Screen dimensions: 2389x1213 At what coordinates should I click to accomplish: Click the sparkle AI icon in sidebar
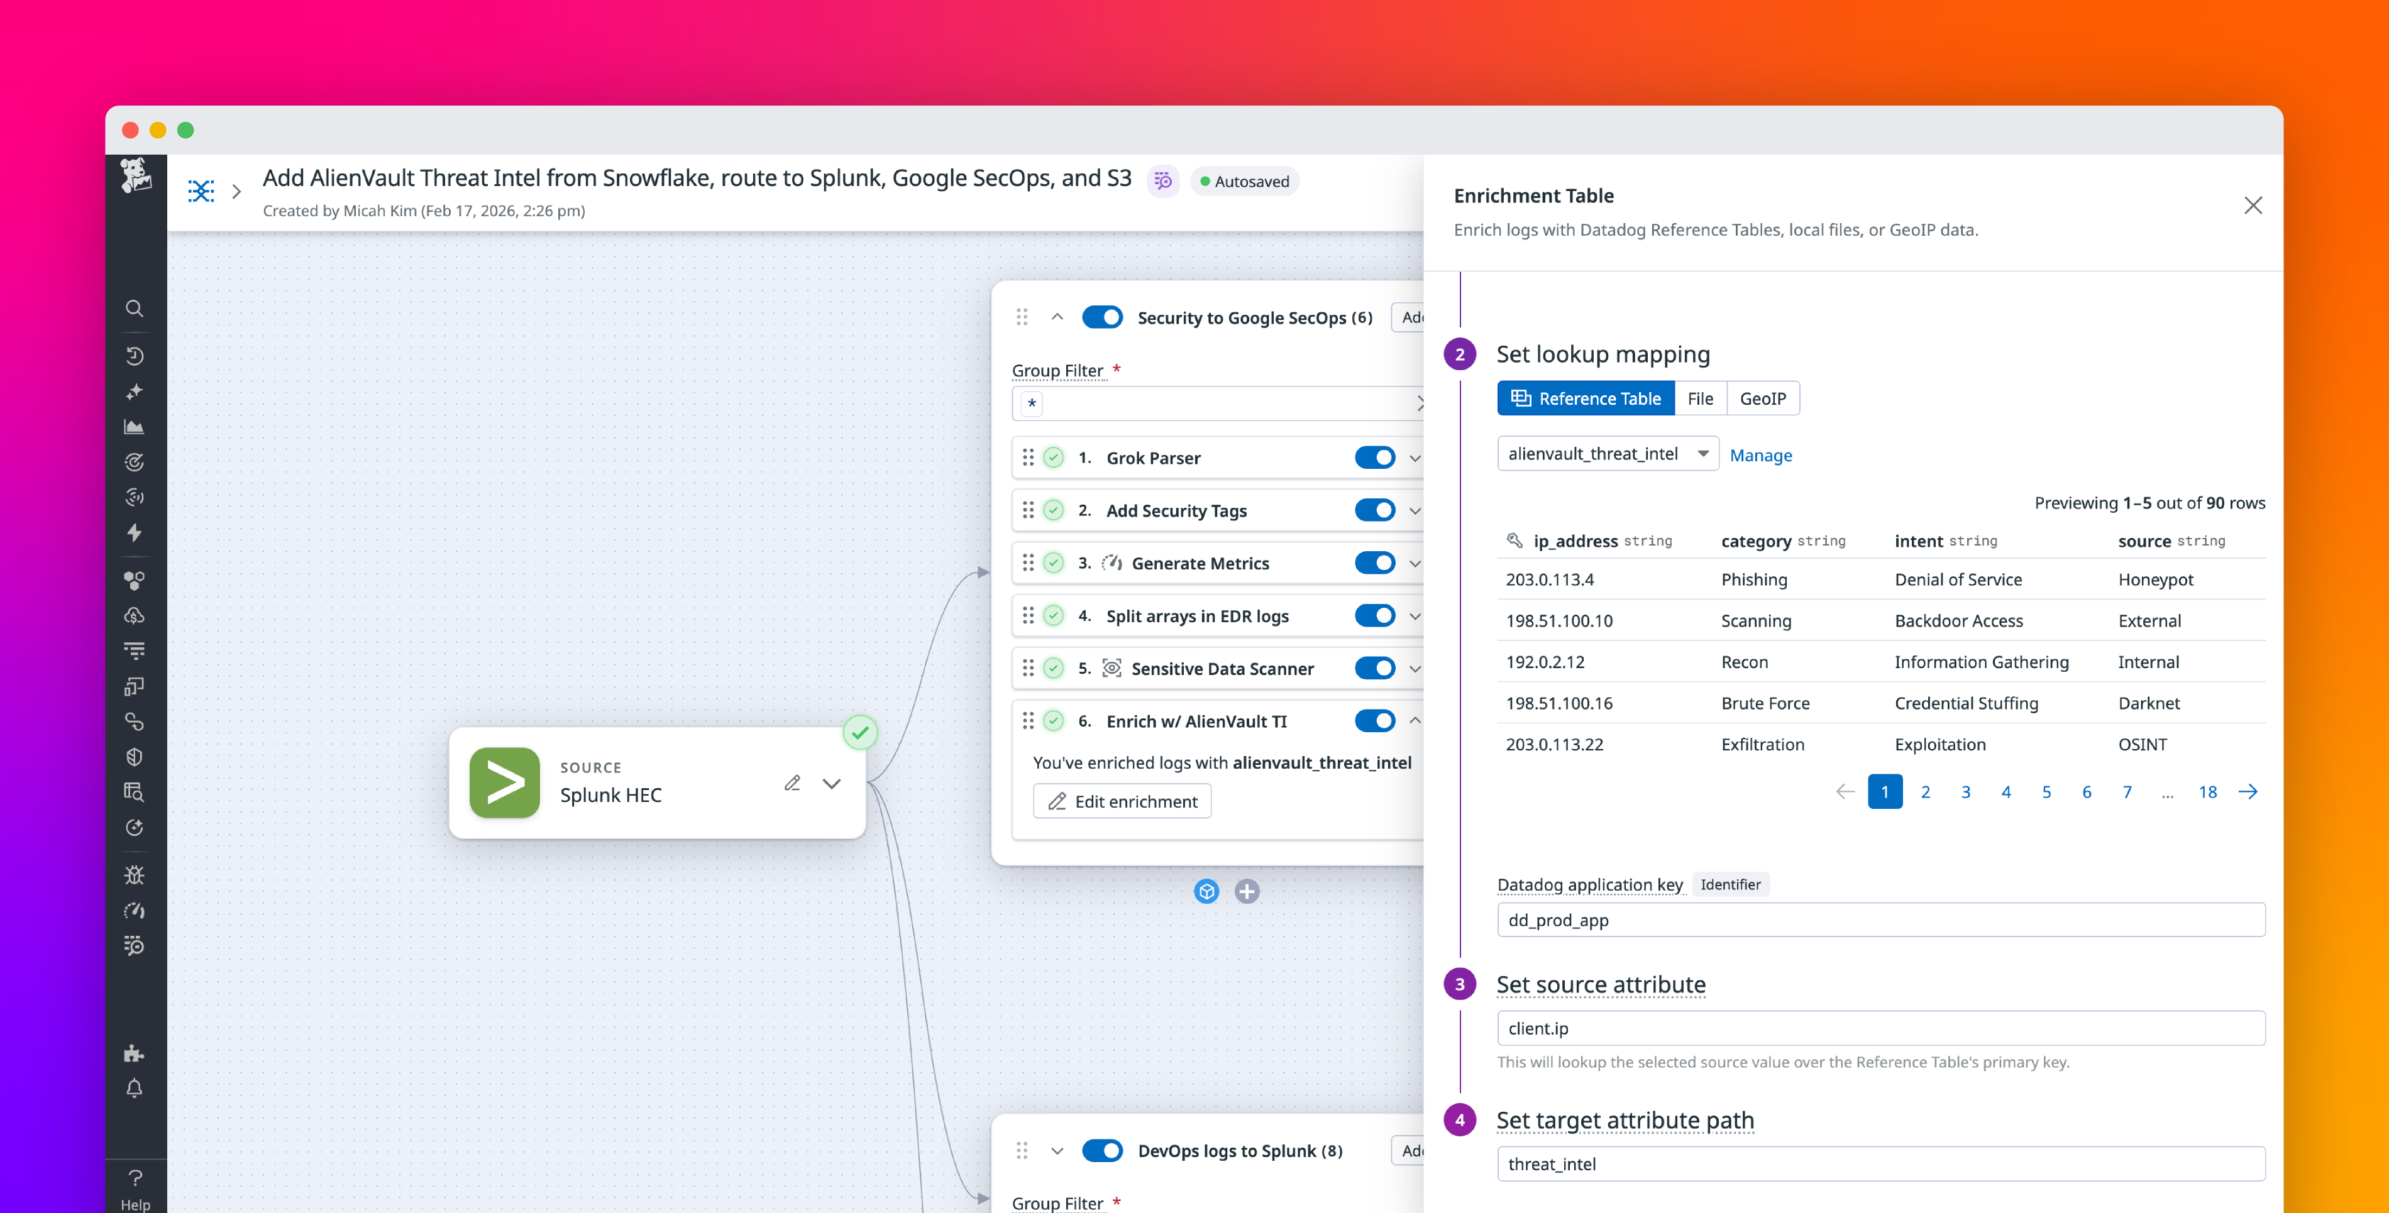135,392
